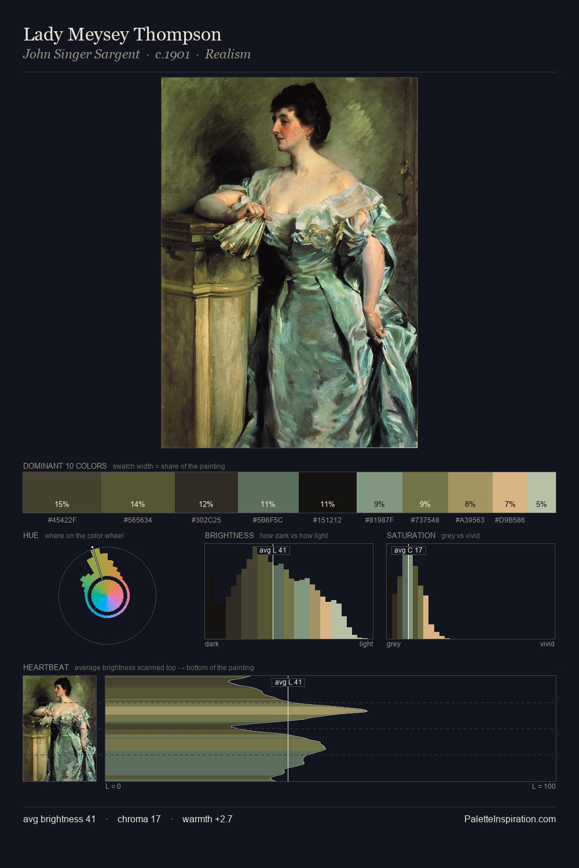The width and height of the screenshot is (579, 868).
Task: Click the small painting thumbnail beside Heartbeat chart
Action: pos(60,729)
